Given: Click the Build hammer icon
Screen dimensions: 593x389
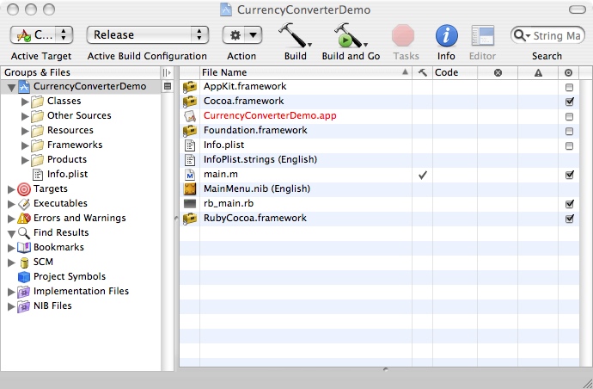Looking at the screenshot, I should click(294, 35).
